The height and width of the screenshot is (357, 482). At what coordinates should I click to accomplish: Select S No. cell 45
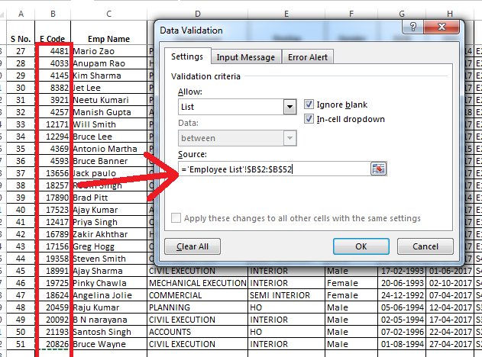click(x=21, y=271)
